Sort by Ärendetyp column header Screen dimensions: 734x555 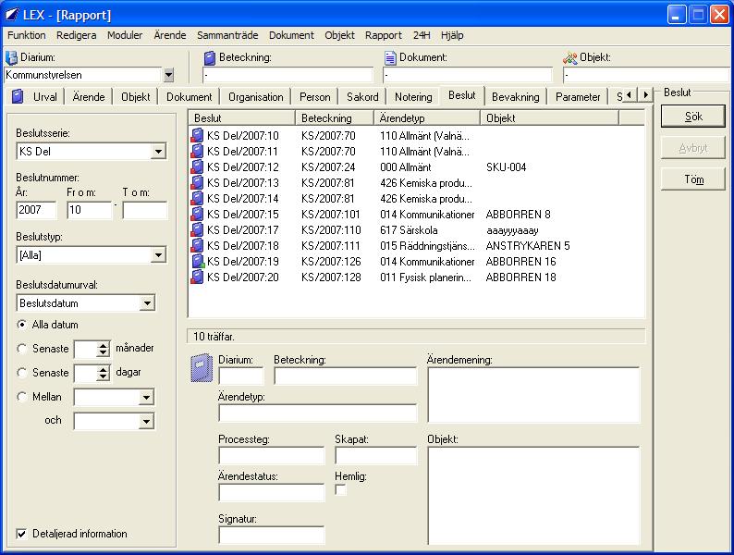pos(427,118)
